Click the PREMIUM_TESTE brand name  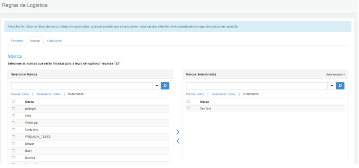pyautogui.click(x=38, y=136)
